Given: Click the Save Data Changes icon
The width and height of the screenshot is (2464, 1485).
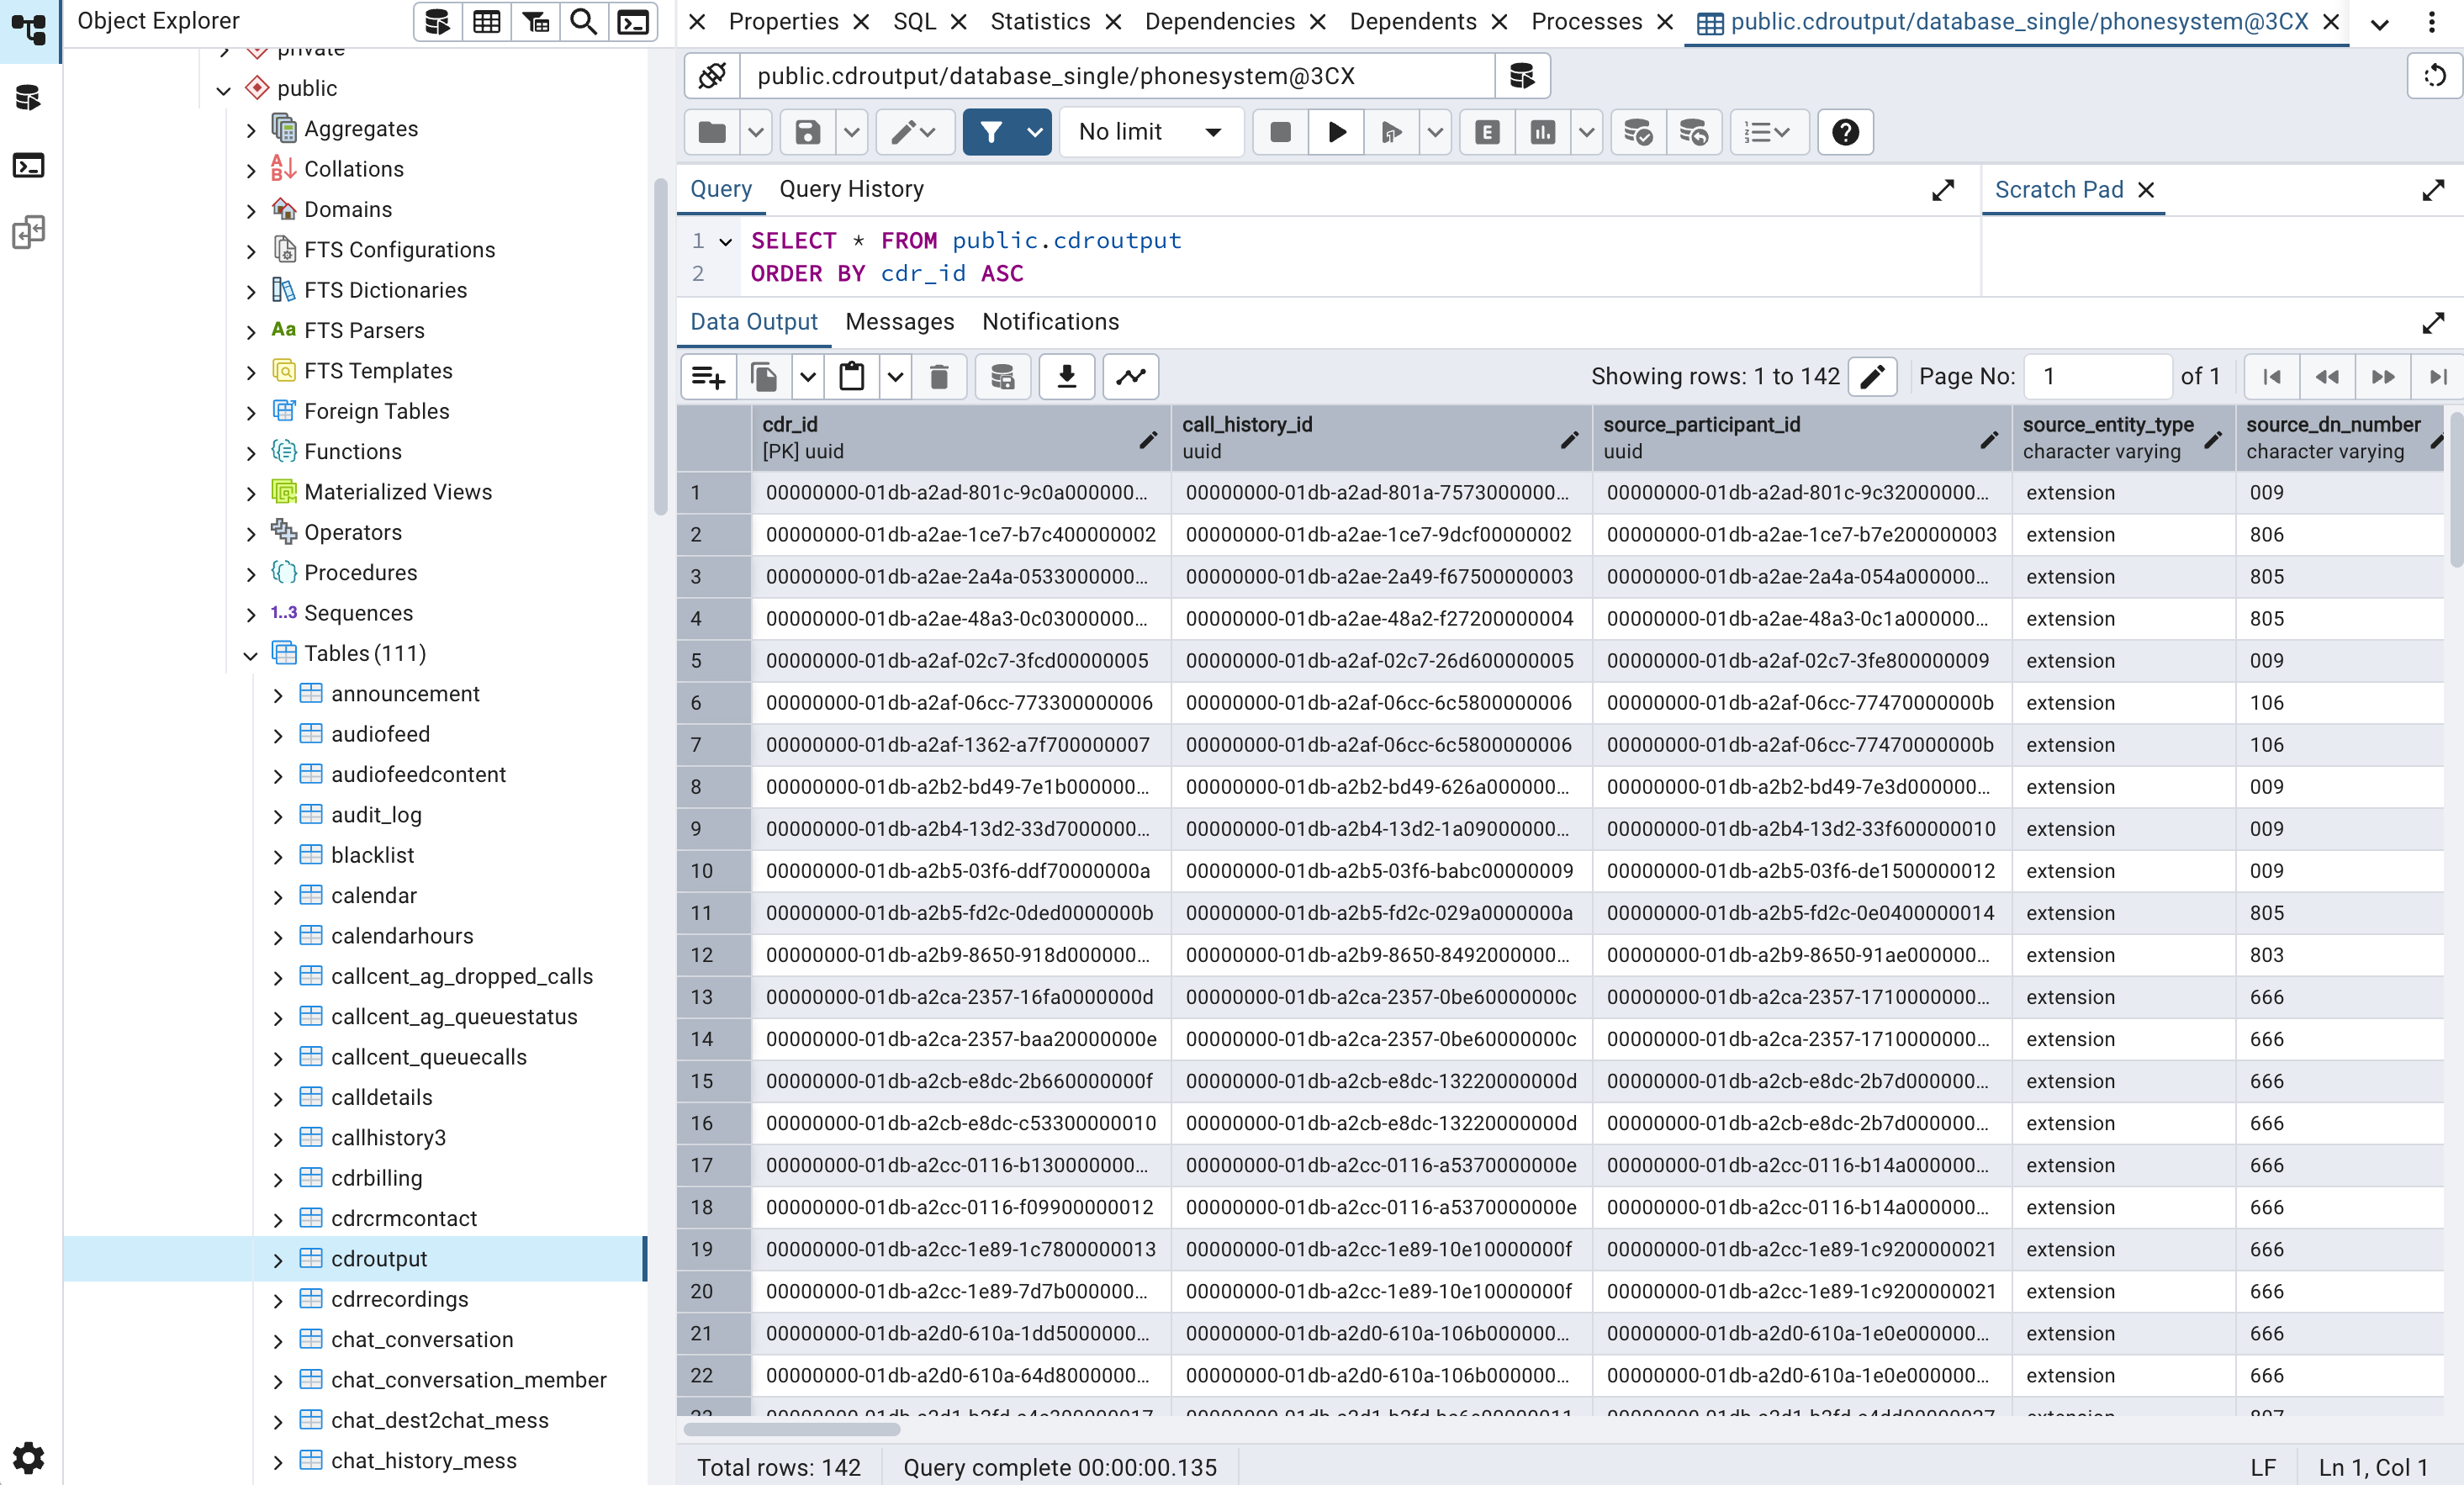Looking at the screenshot, I should [x=1002, y=377].
